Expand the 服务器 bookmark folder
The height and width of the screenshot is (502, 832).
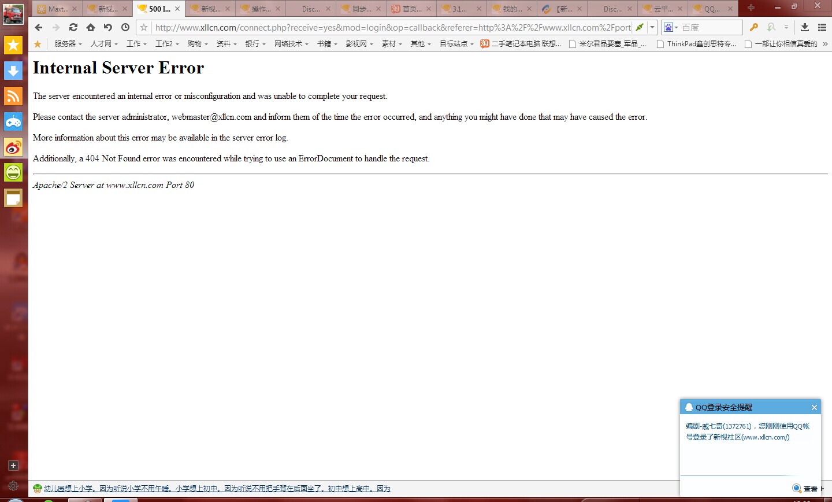coord(68,44)
